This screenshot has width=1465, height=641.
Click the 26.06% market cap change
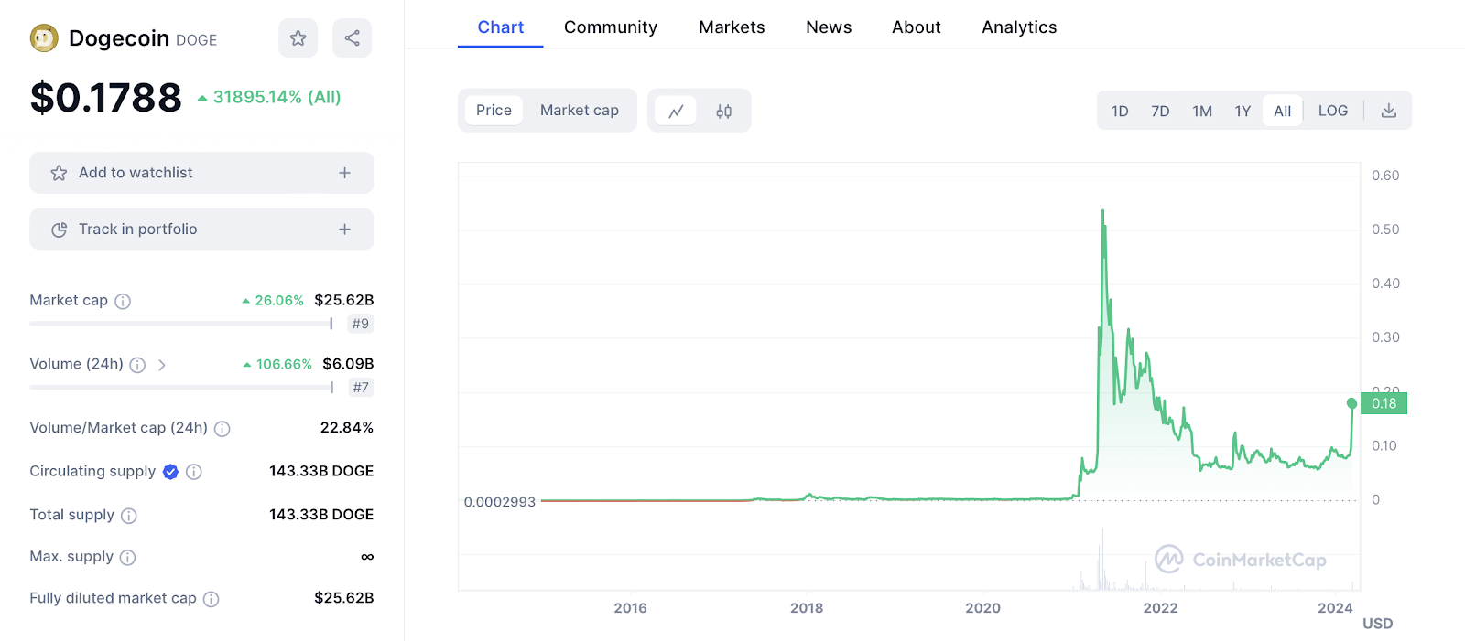279,300
